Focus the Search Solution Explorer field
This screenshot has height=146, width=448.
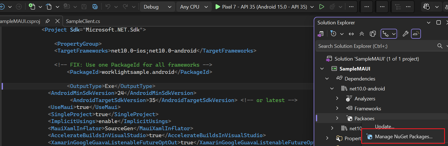point(376,46)
